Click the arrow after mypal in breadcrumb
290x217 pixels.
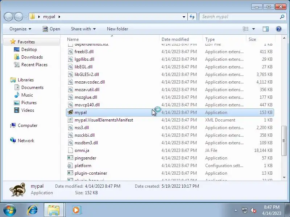[59, 17]
